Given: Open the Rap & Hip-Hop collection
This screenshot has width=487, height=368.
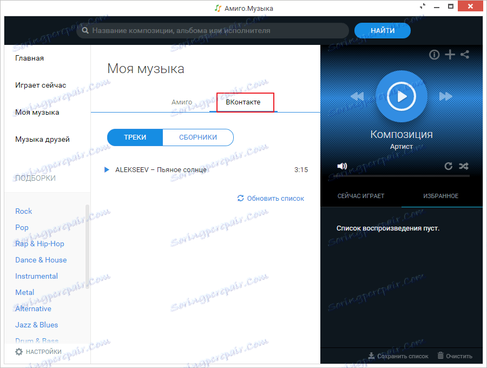Looking at the screenshot, I should [x=40, y=244].
